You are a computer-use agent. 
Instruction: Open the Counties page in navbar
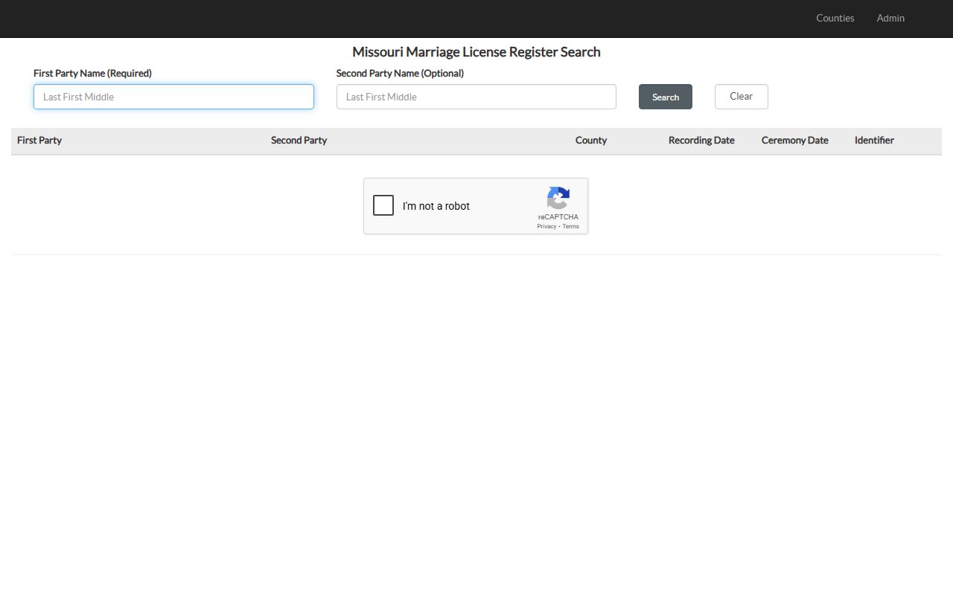click(x=835, y=18)
